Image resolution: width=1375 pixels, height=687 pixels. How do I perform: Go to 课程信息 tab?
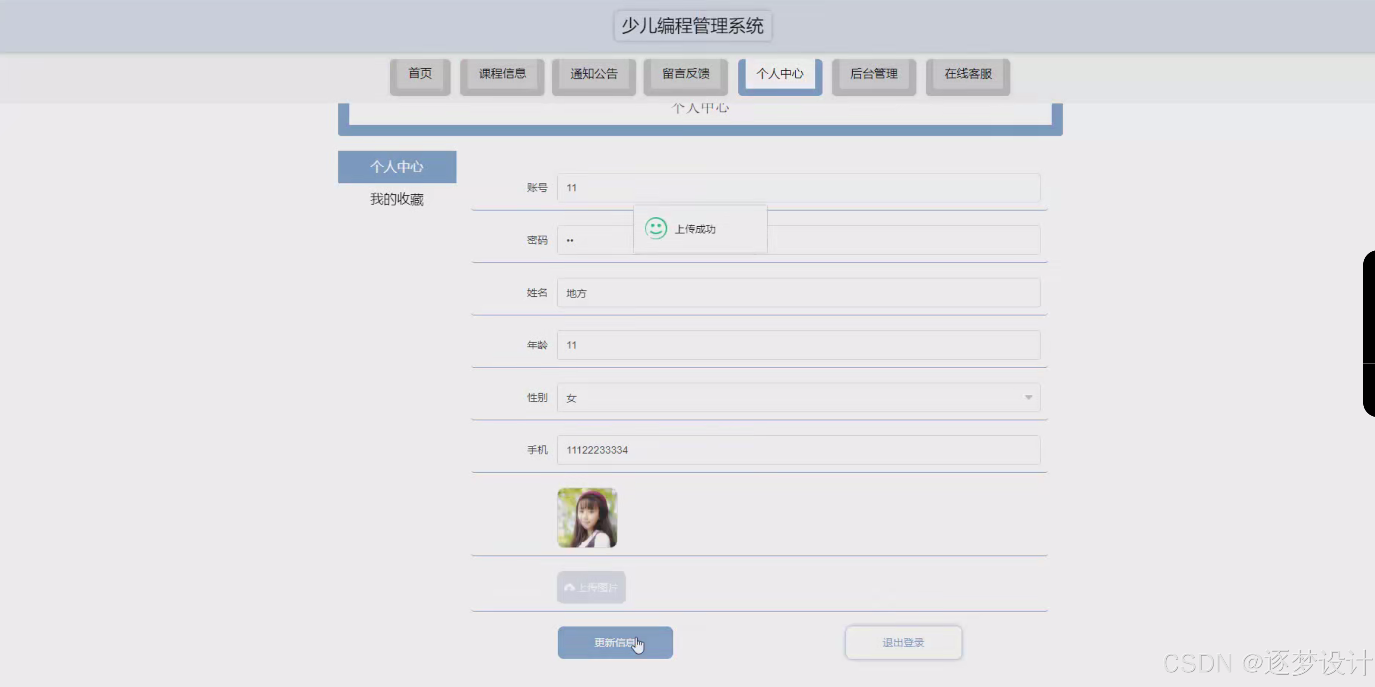pyautogui.click(x=502, y=74)
